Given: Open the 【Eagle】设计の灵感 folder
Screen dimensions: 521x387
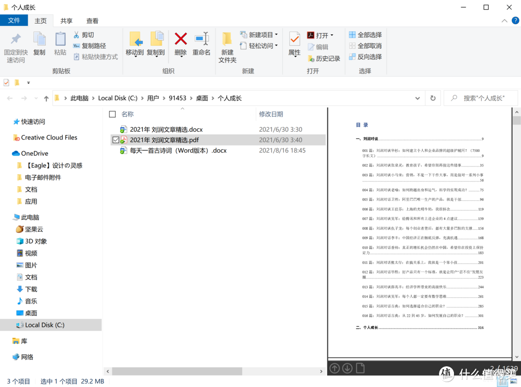Looking at the screenshot, I should (x=54, y=166).
